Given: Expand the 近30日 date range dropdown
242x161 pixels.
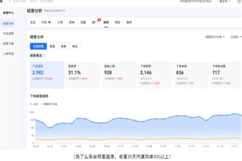Looking at the screenshot, I should pos(235,37).
